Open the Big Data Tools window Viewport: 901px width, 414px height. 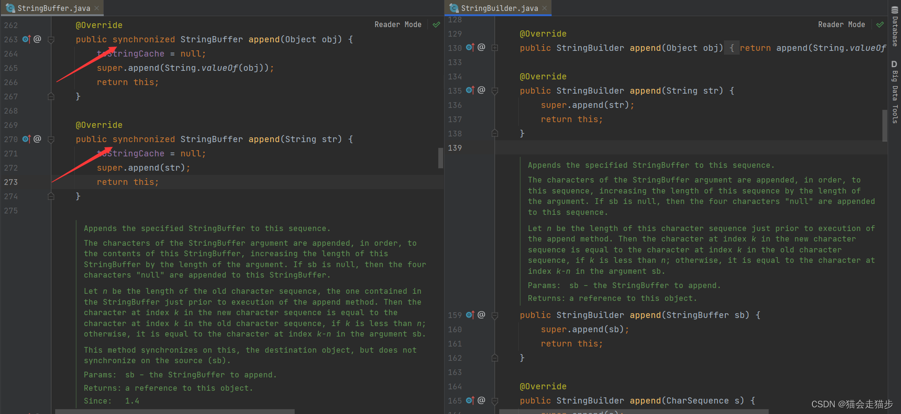point(894,91)
